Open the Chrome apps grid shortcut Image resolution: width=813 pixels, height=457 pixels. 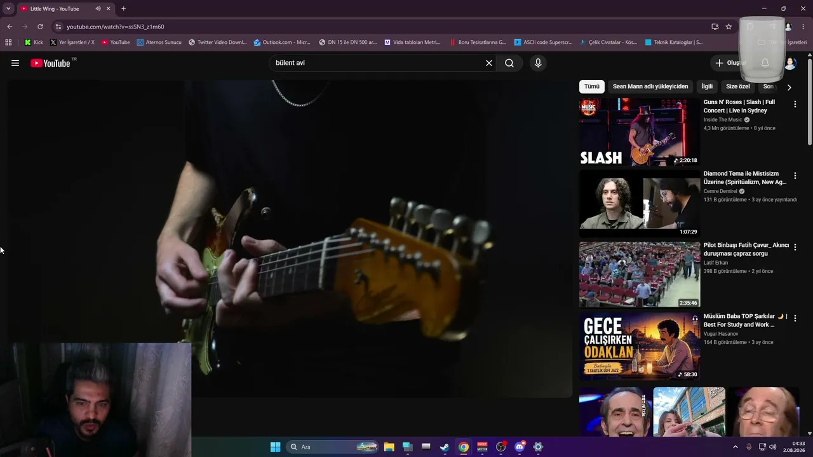(x=8, y=43)
